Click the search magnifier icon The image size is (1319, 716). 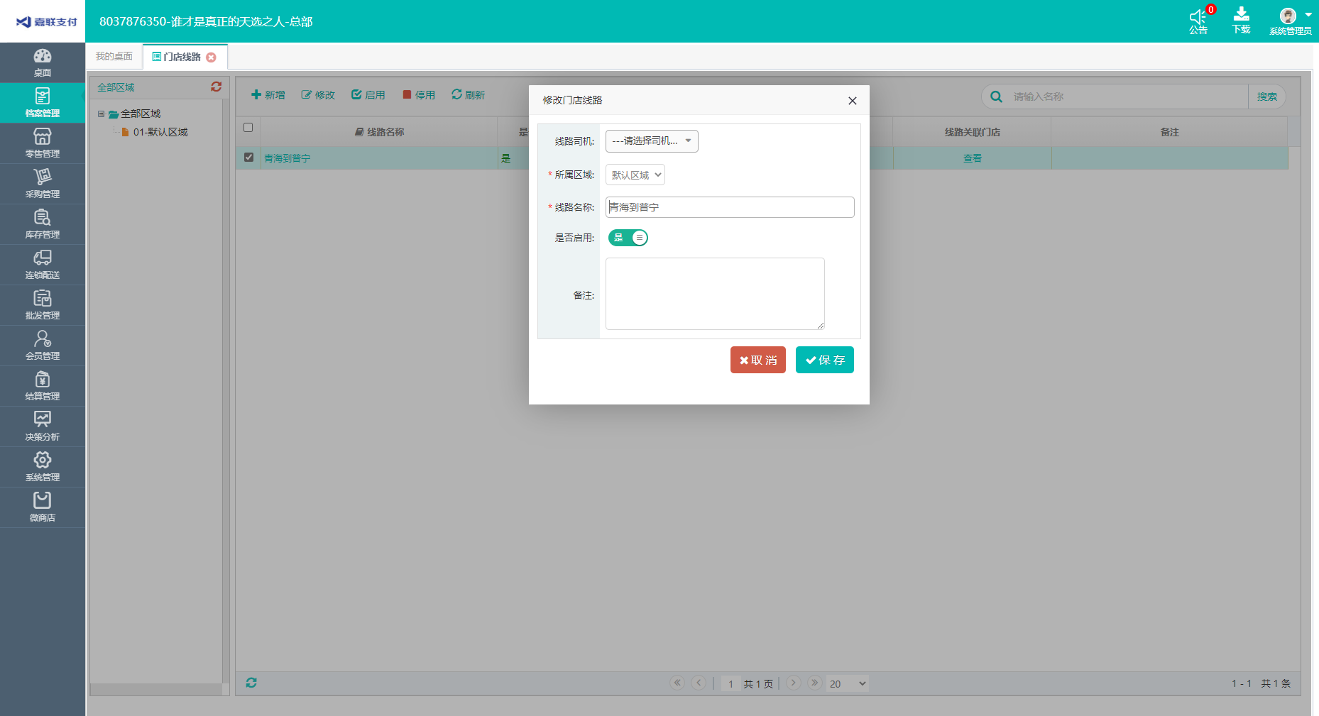[x=996, y=97]
